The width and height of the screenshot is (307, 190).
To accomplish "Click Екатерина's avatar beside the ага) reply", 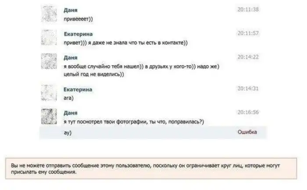I will 49,93.
